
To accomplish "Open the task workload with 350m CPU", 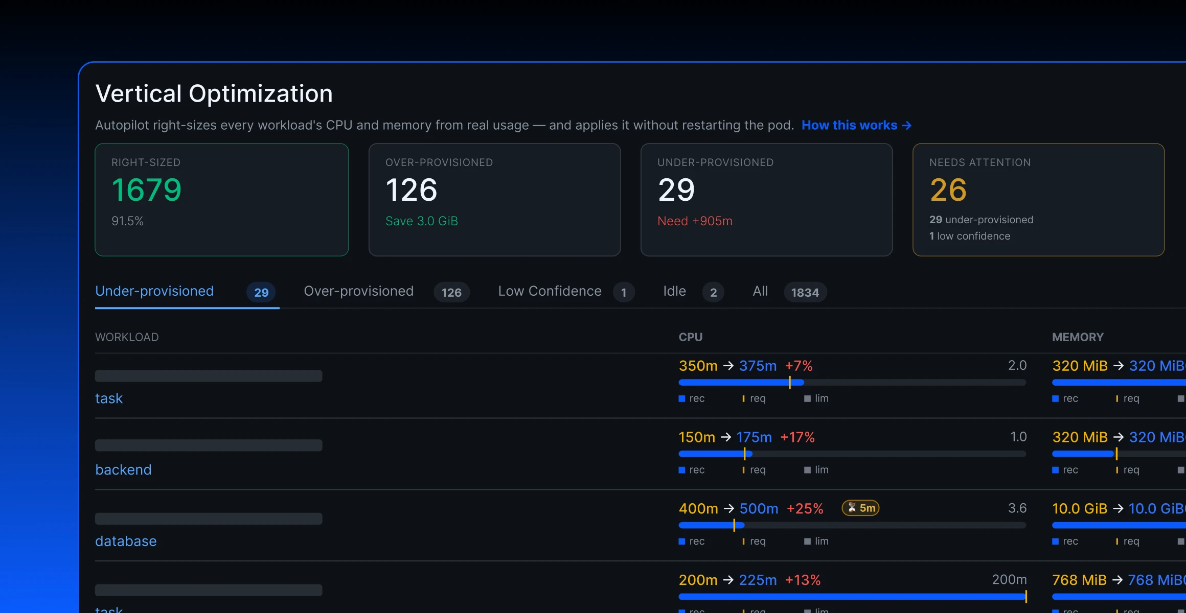I will tap(109, 398).
